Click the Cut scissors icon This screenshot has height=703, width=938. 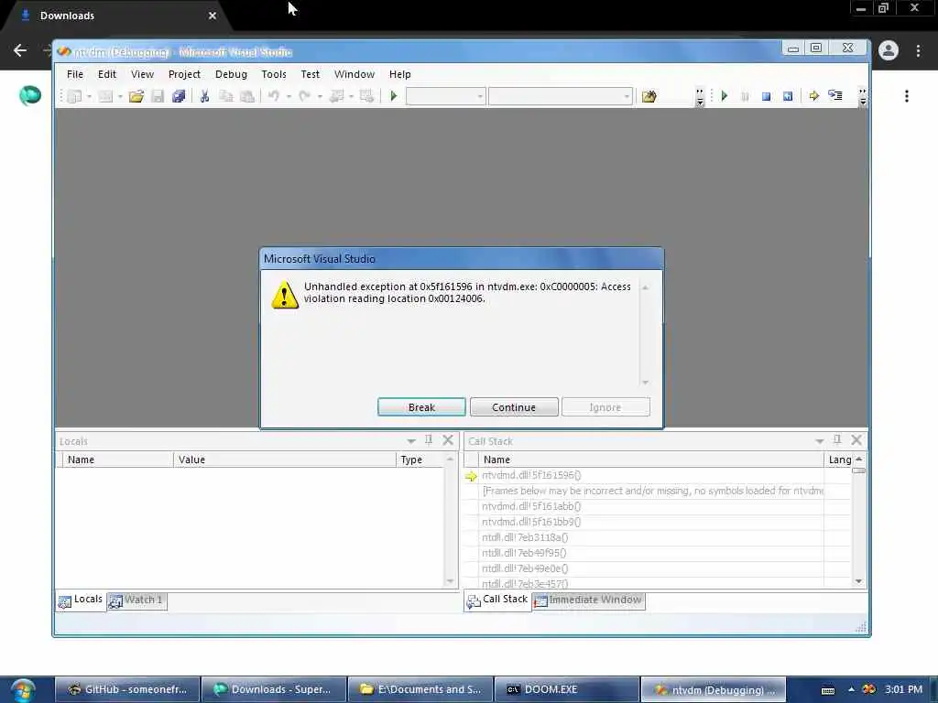pos(204,96)
